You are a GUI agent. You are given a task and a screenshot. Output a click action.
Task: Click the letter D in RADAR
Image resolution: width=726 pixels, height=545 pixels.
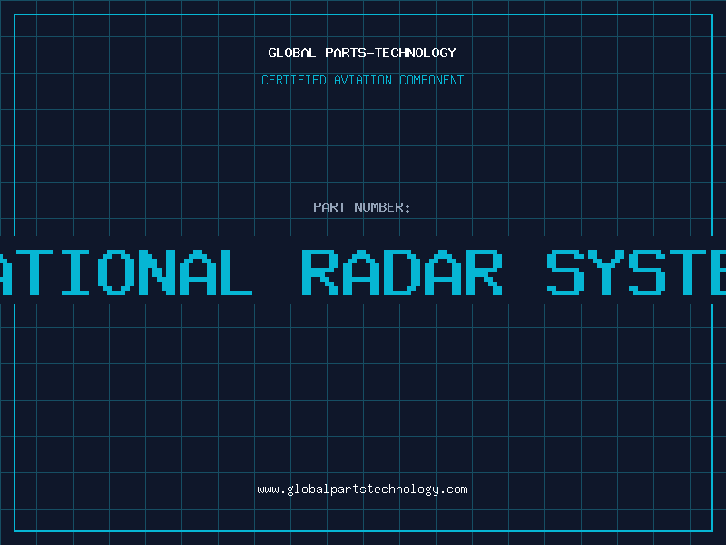pyautogui.click(x=402, y=272)
